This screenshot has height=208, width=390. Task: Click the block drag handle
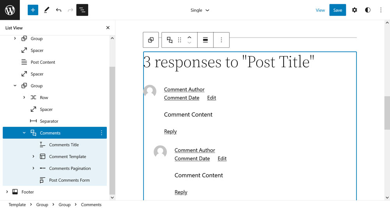[x=179, y=40]
